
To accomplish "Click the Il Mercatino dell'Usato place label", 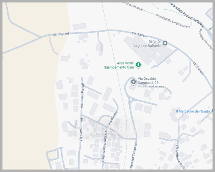I will (193, 111).
